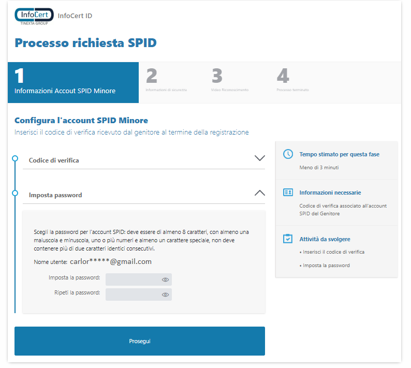Image resolution: width=411 pixels, height=368 pixels.
Task: Focus the Imposta la password input field
Action: (x=133, y=279)
